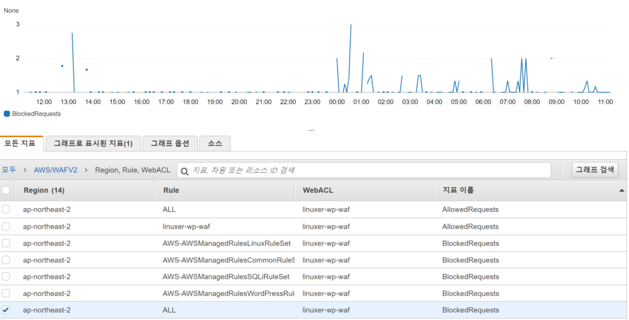This screenshot has width=629, height=320.
Task: Check the AWS-AWSManagedRulesSQLiRuleSet row checkbox
Action: pos(6,276)
